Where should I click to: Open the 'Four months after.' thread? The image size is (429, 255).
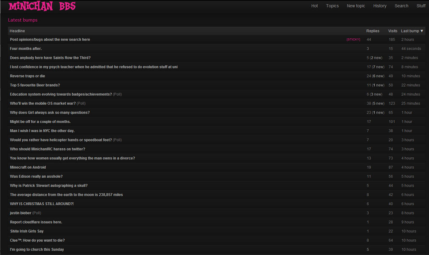26,49
